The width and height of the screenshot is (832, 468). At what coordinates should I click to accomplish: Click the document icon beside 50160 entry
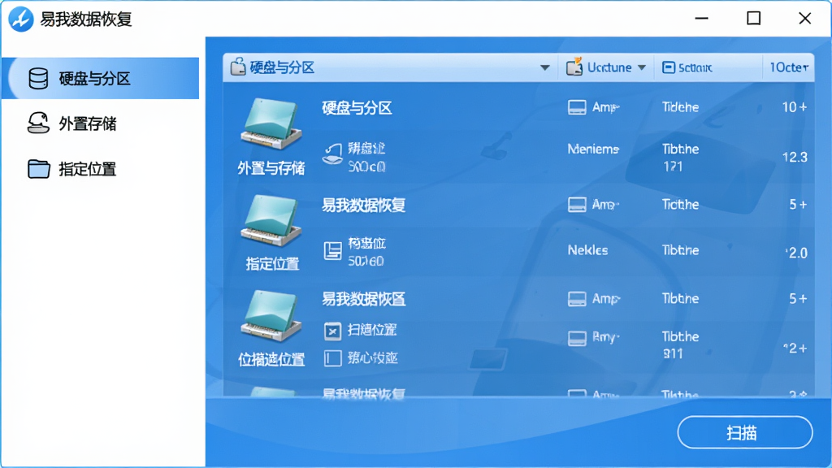(332, 250)
